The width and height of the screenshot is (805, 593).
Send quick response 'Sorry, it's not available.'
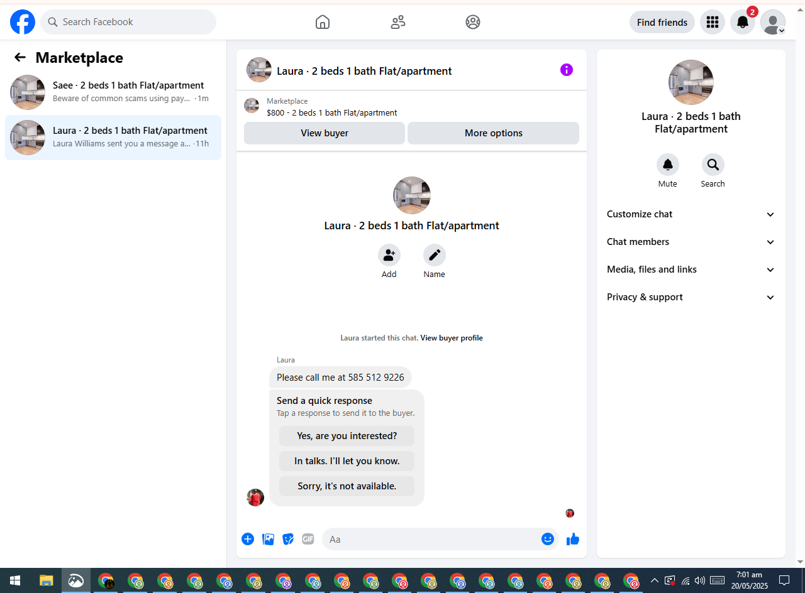click(347, 486)
